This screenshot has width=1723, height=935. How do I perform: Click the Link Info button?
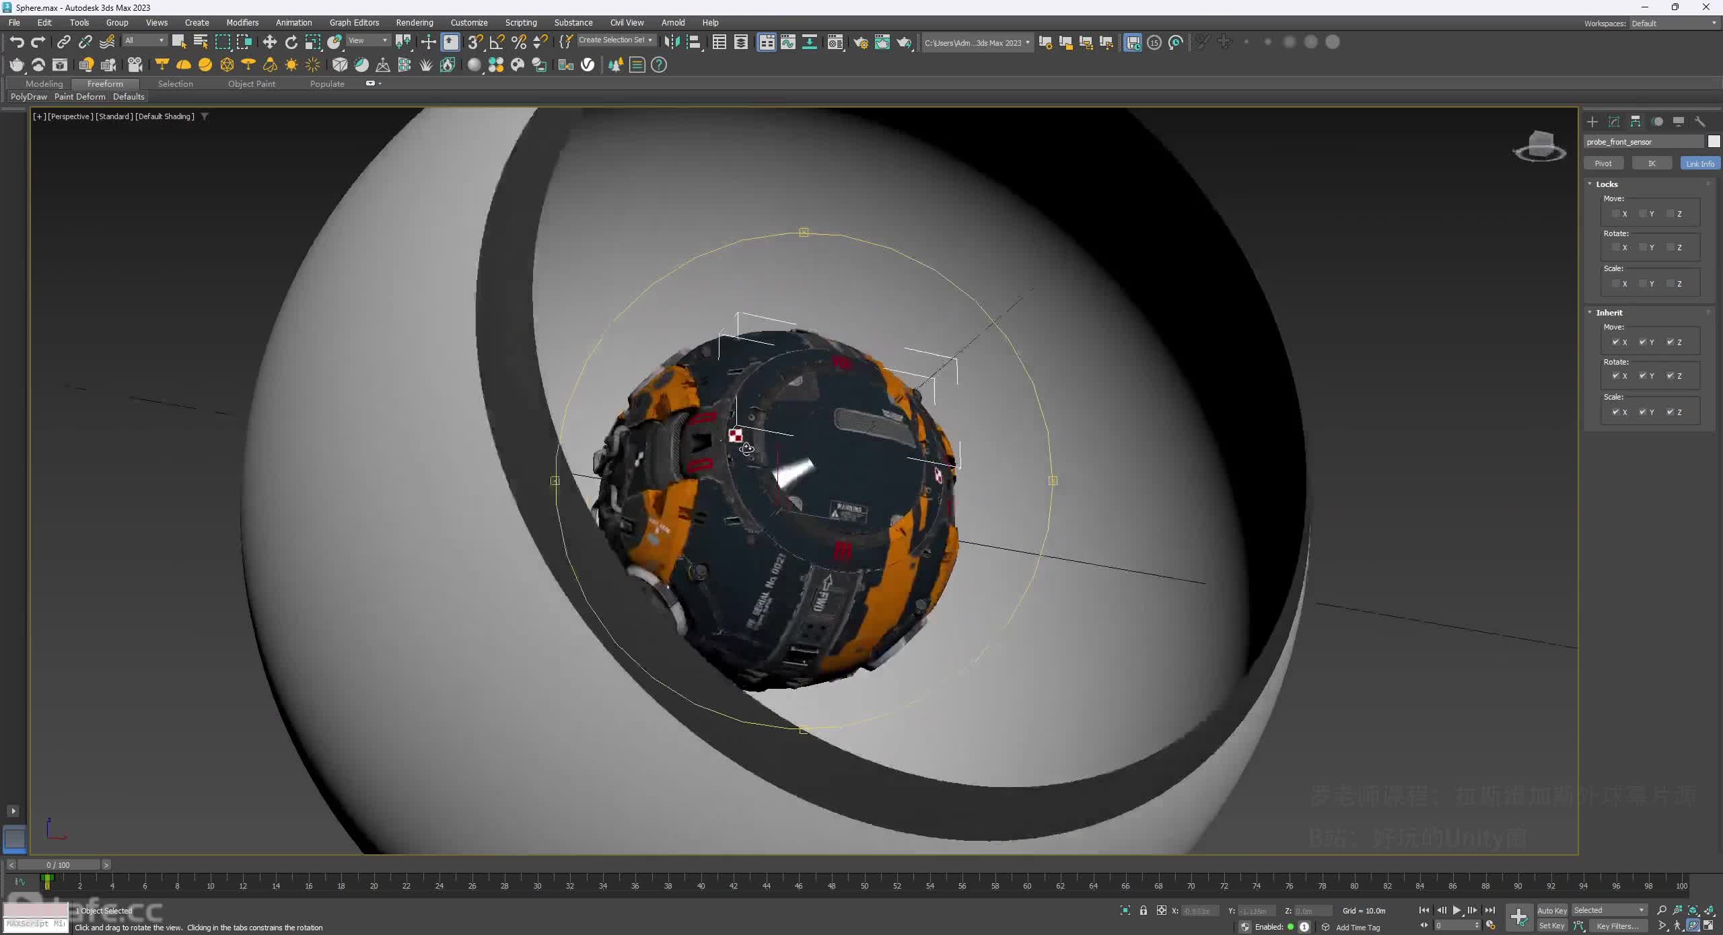[1700, 163]
